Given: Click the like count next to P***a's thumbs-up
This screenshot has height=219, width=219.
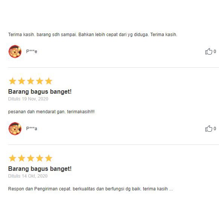Looking at the screenshot, I should 215,128.
